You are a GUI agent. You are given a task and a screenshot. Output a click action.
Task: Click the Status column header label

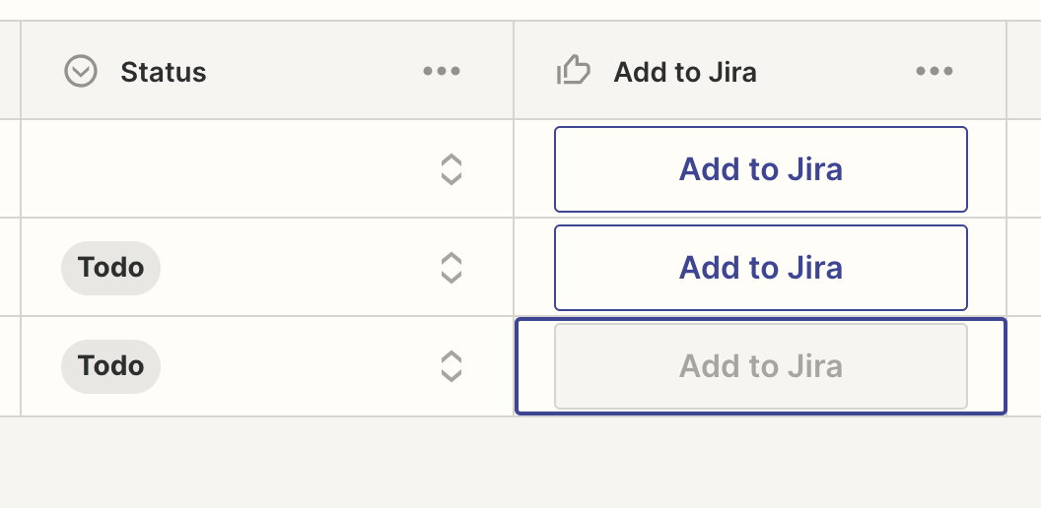[164, 72]
